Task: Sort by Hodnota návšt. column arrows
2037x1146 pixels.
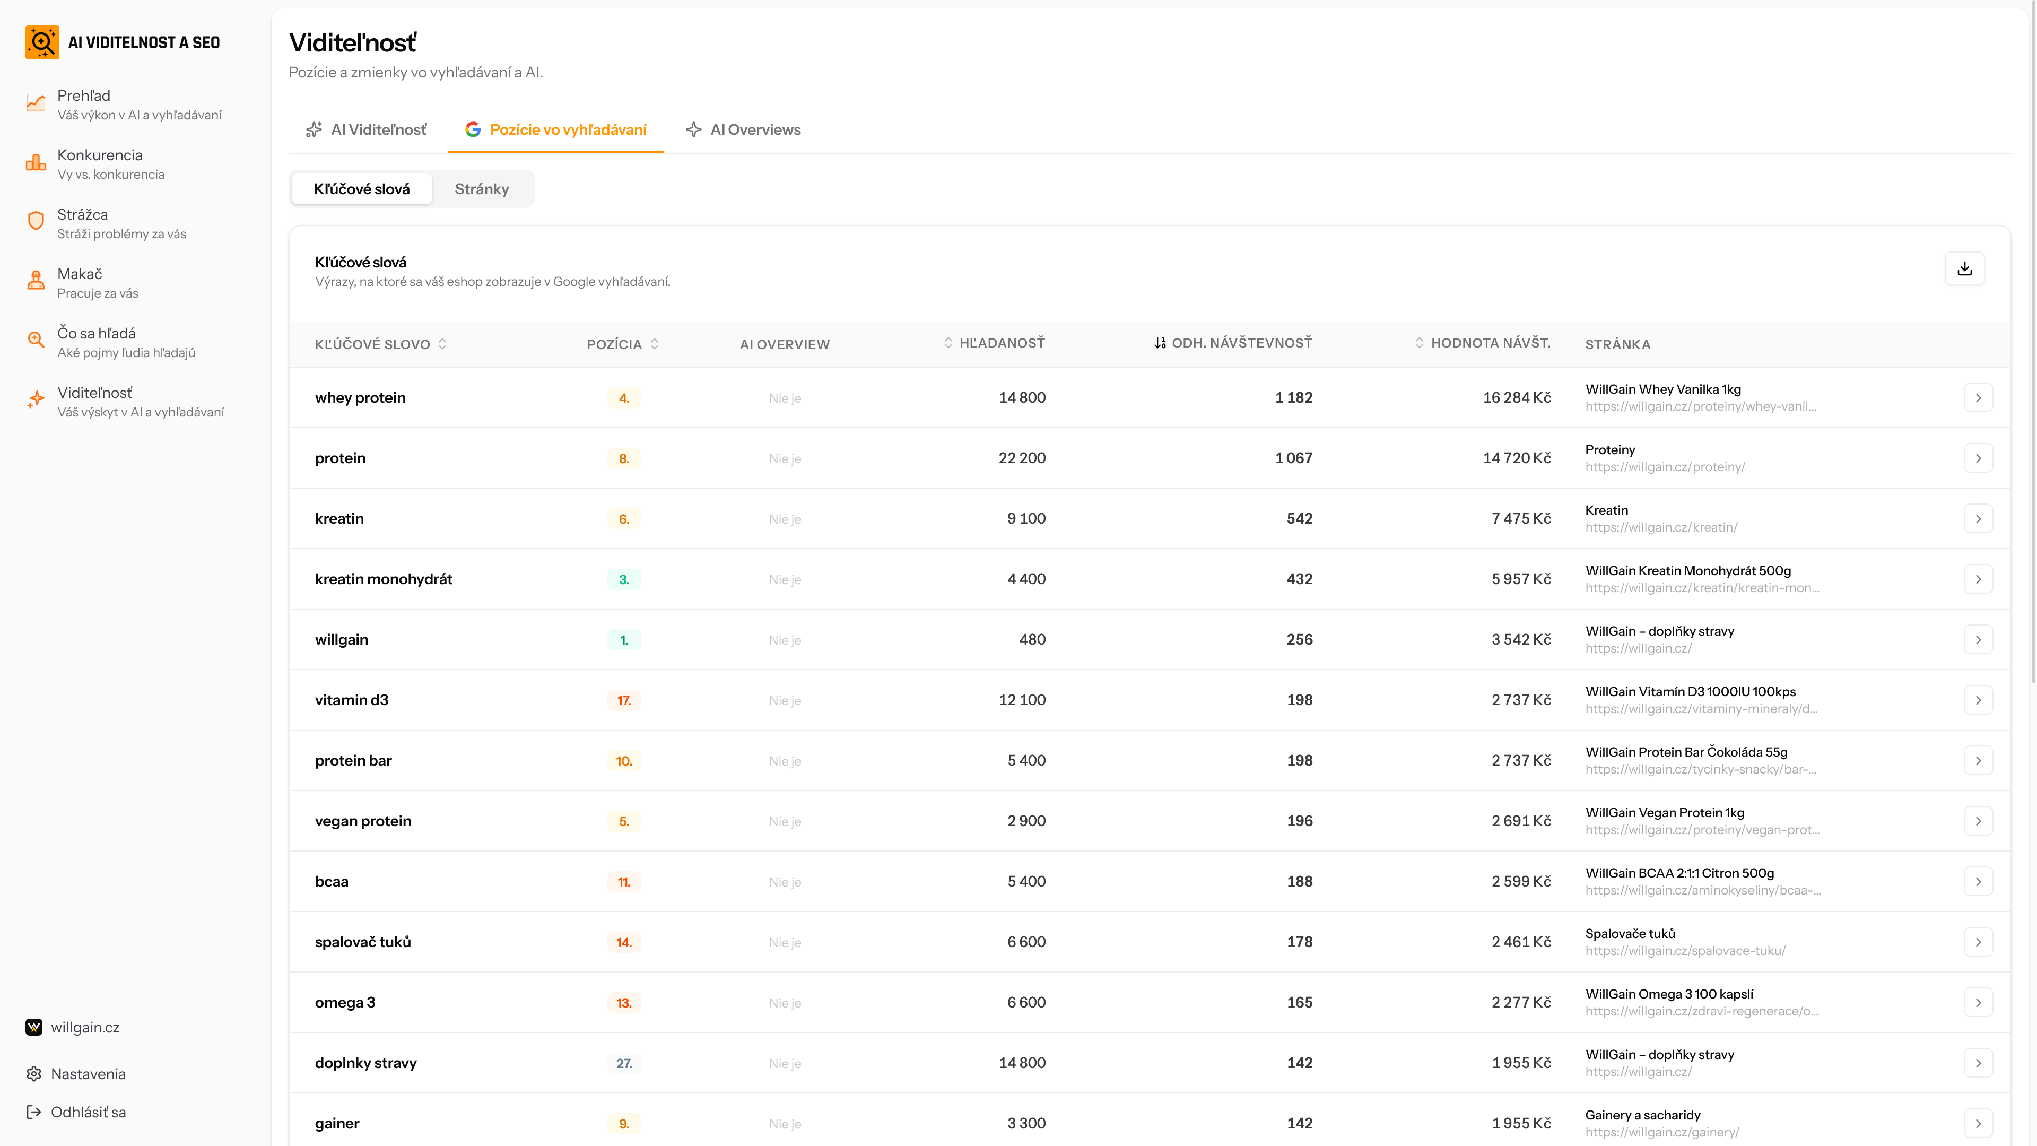Action: pyautogui.click(x=1420, y=342)
